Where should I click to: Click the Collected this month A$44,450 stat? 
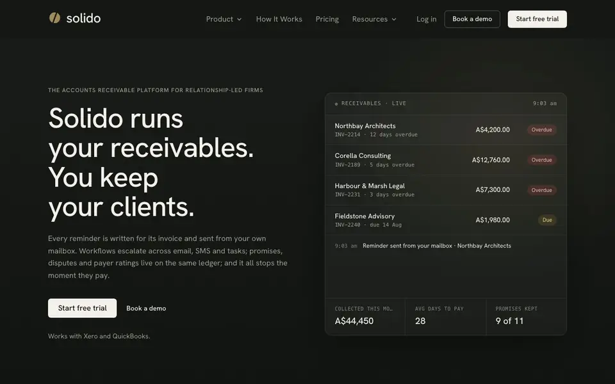[x=365, y=317]
